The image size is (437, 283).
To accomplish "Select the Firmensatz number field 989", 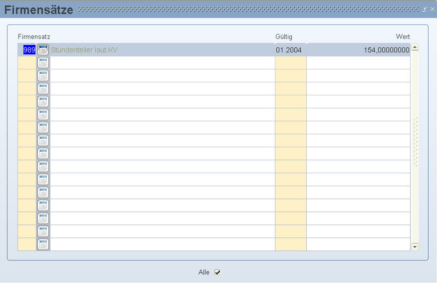I will [x=29, y=50].
